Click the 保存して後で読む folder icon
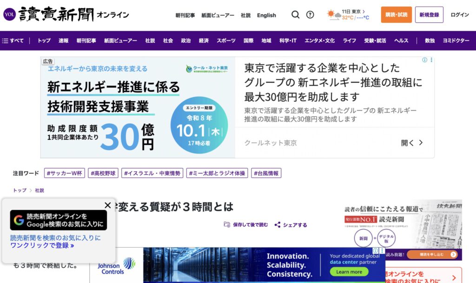Screen dimensions: 476x283 pos(227,224)
